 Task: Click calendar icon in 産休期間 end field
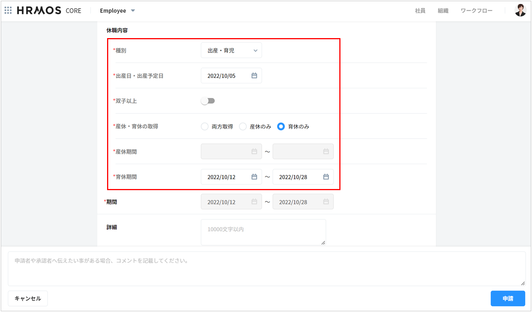326,152
